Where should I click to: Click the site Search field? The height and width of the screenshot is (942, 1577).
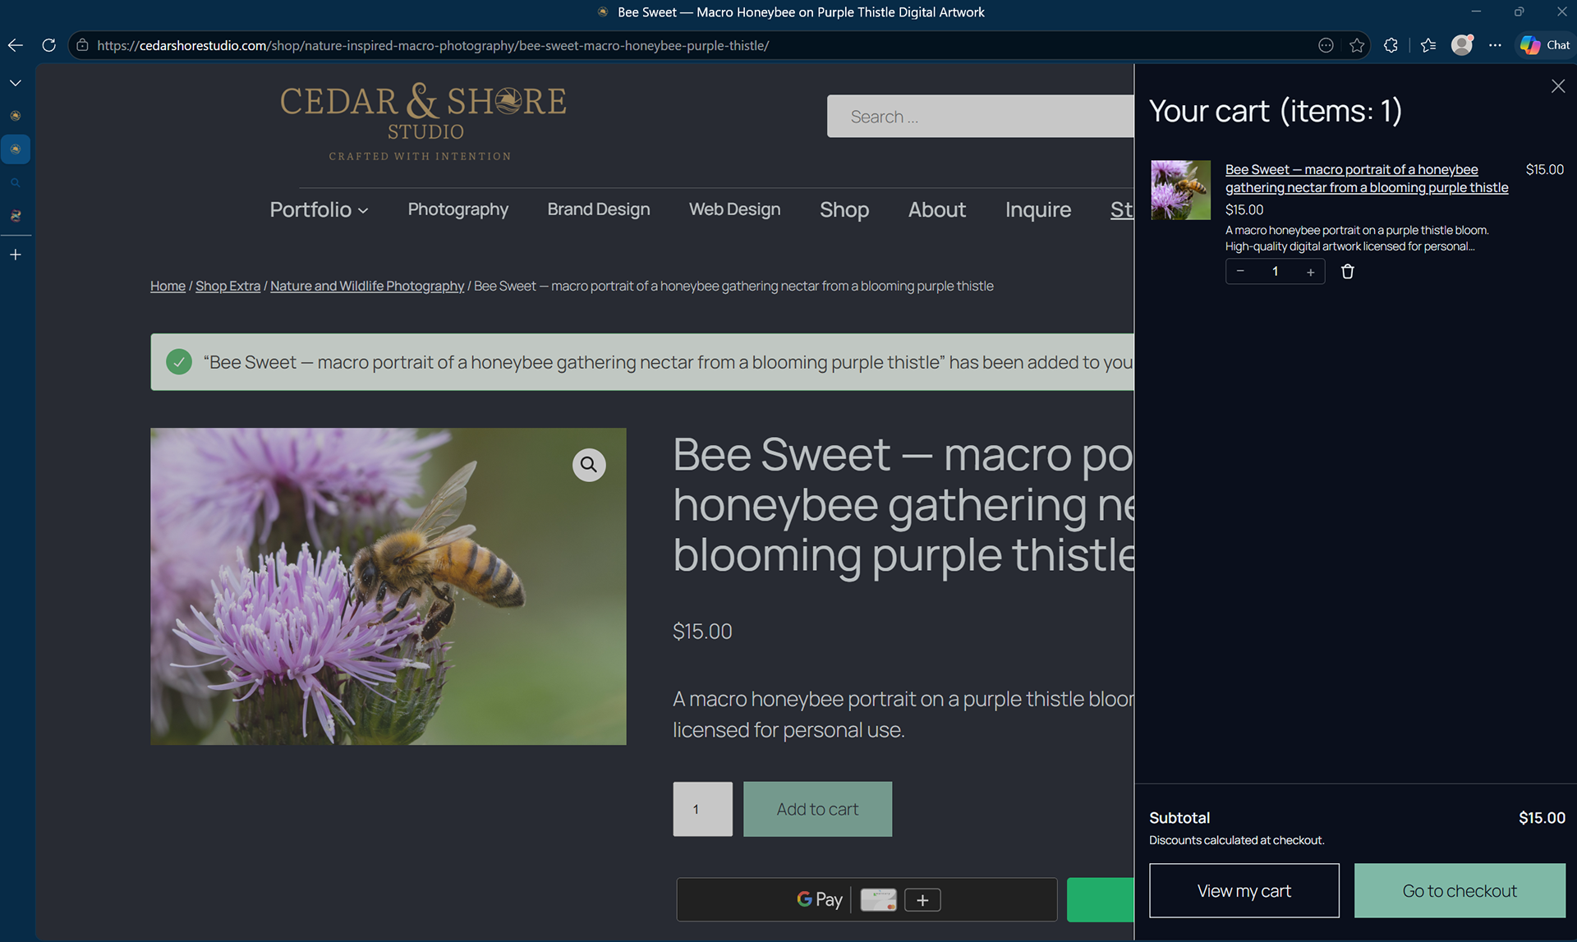point(980,117)
